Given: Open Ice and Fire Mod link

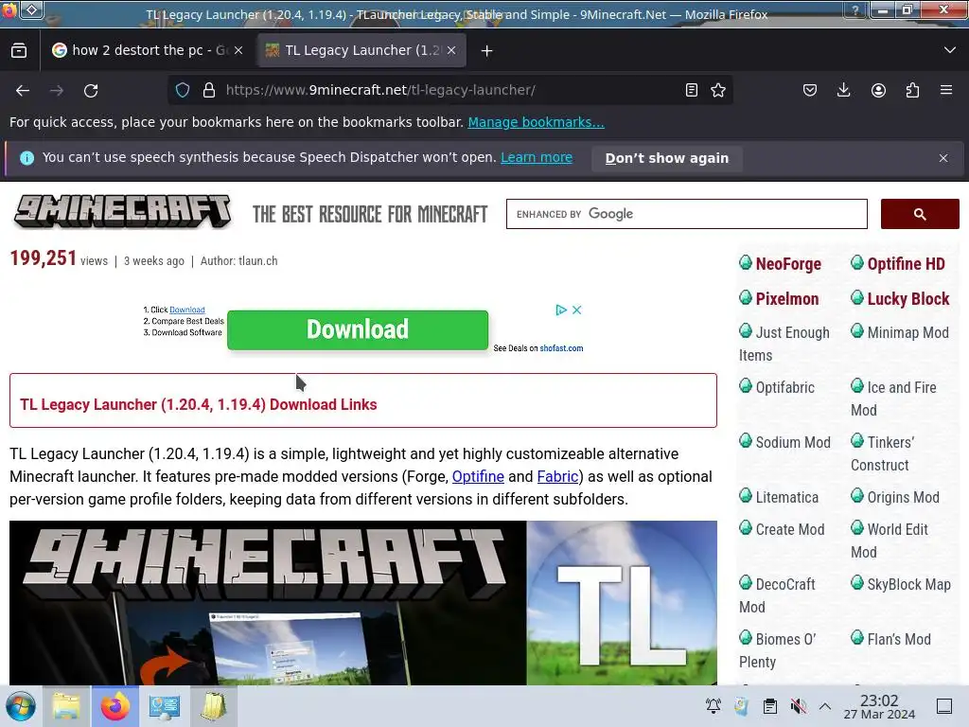Looking at the screenshot, I should pos(893,399).
